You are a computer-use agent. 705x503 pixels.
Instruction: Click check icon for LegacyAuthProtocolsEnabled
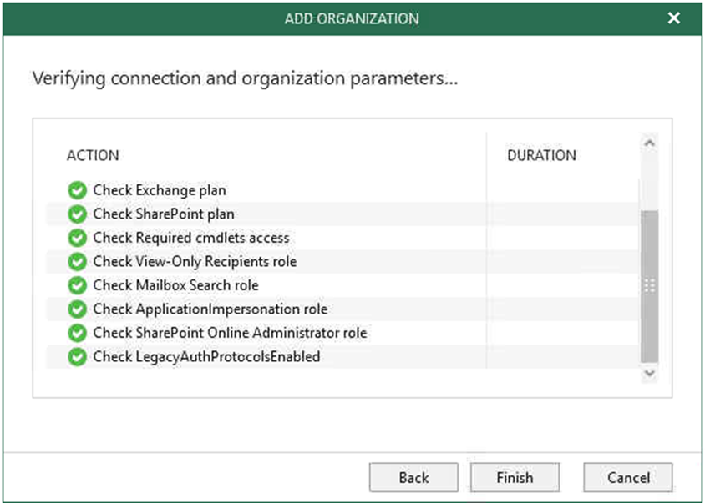pyautogui.click(x=78, y=357)
